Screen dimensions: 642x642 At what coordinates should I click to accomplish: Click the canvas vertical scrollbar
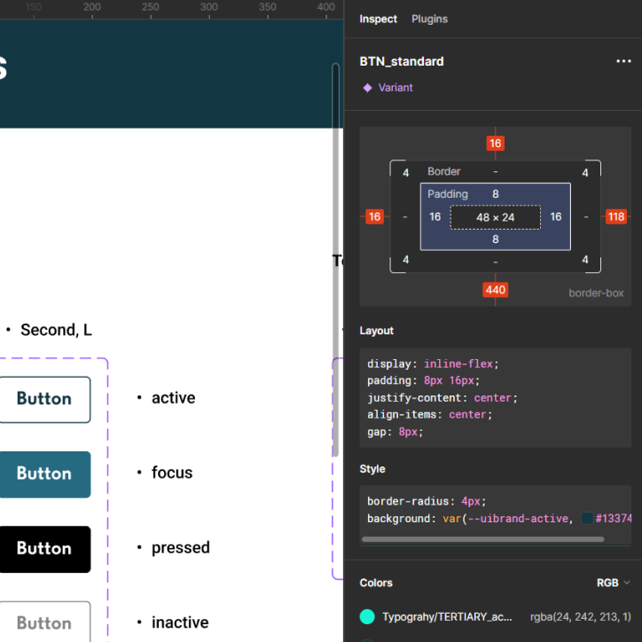point(335,260)
